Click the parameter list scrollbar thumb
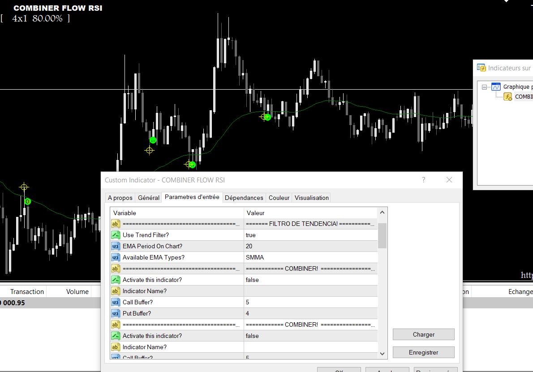Screen dimensions: 533x372 click(x=382, y=236)
